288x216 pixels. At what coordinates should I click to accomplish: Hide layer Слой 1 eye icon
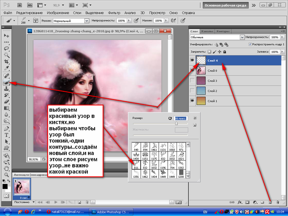pos(192,101)
